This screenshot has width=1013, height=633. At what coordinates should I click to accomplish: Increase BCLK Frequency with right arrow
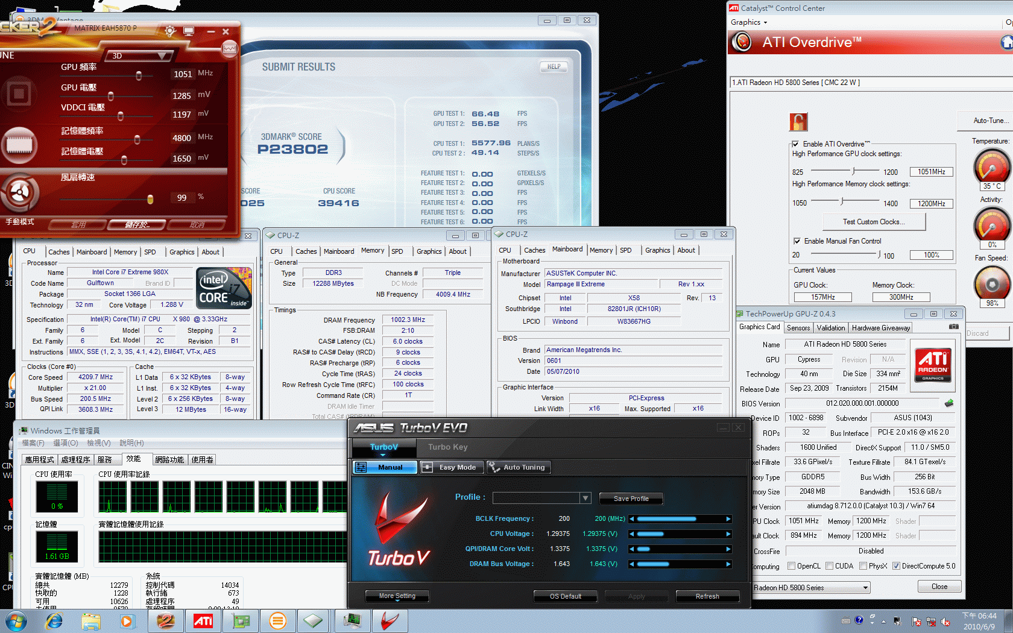pos(728,519)
